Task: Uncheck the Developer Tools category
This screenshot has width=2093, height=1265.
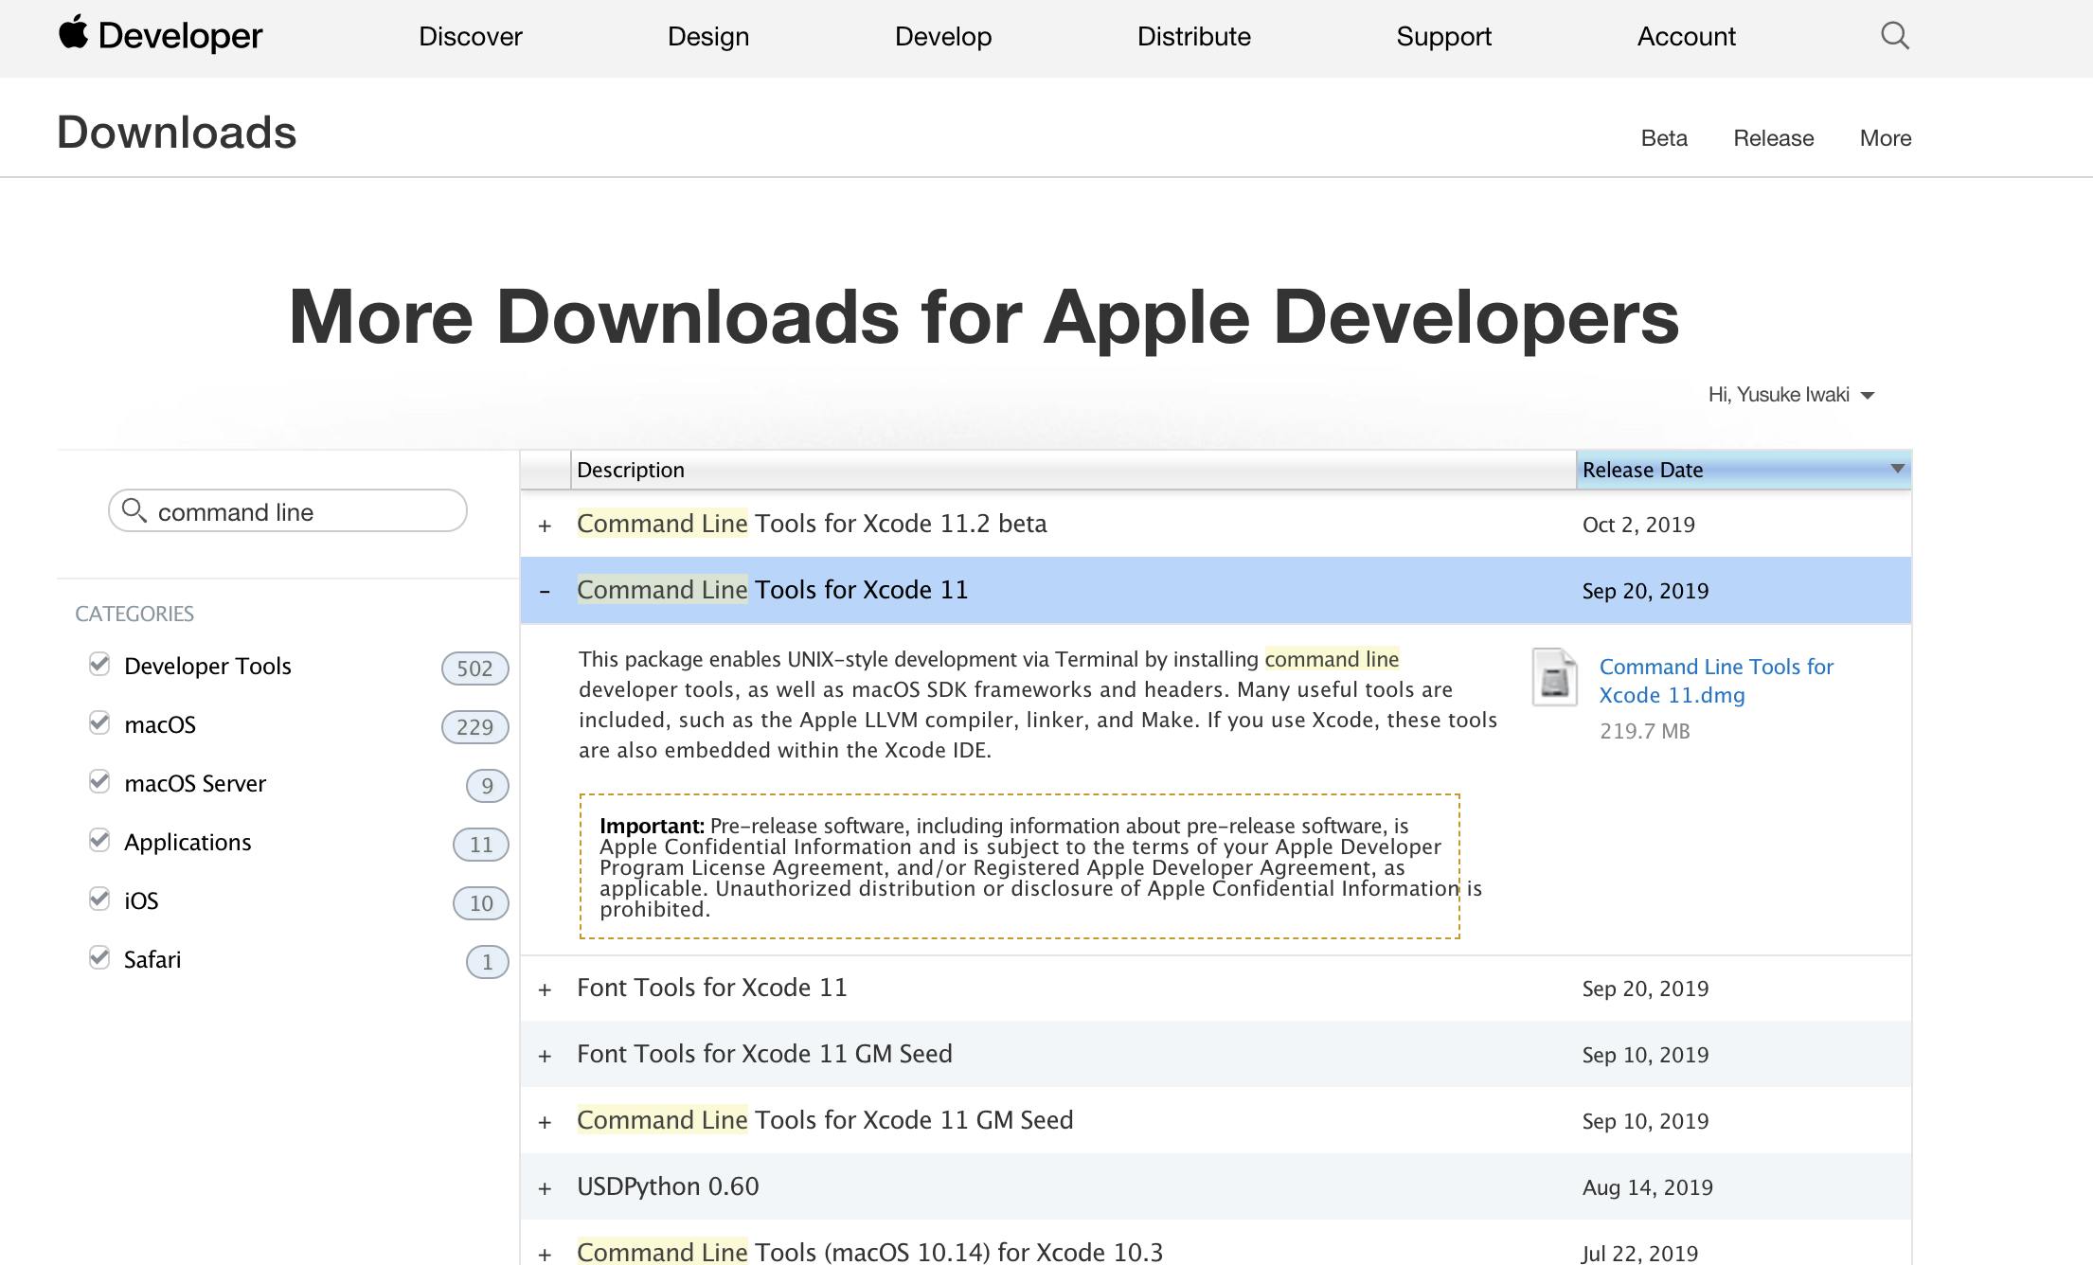Action: point(99,665)
